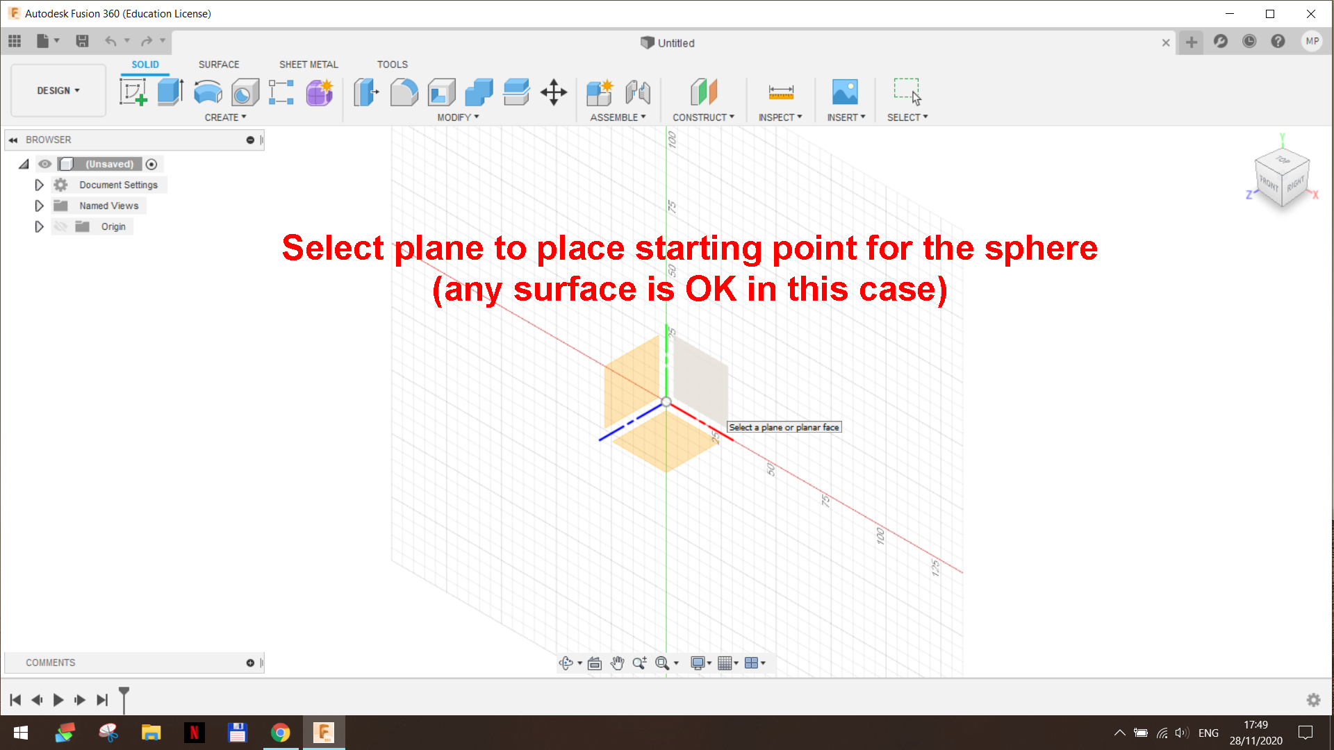
Task: Show the hidden Origin folder
Action: coord(61,226)
